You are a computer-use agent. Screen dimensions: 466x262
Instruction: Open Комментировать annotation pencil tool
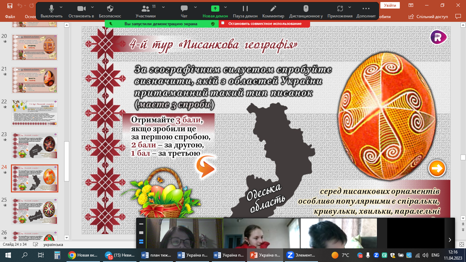coord(273,11)
